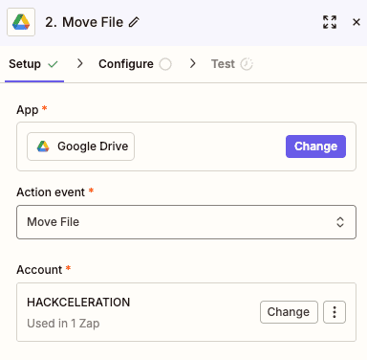The image size is (367, 360).
Task: Click the Configure status circle
Action: (165, 64)
